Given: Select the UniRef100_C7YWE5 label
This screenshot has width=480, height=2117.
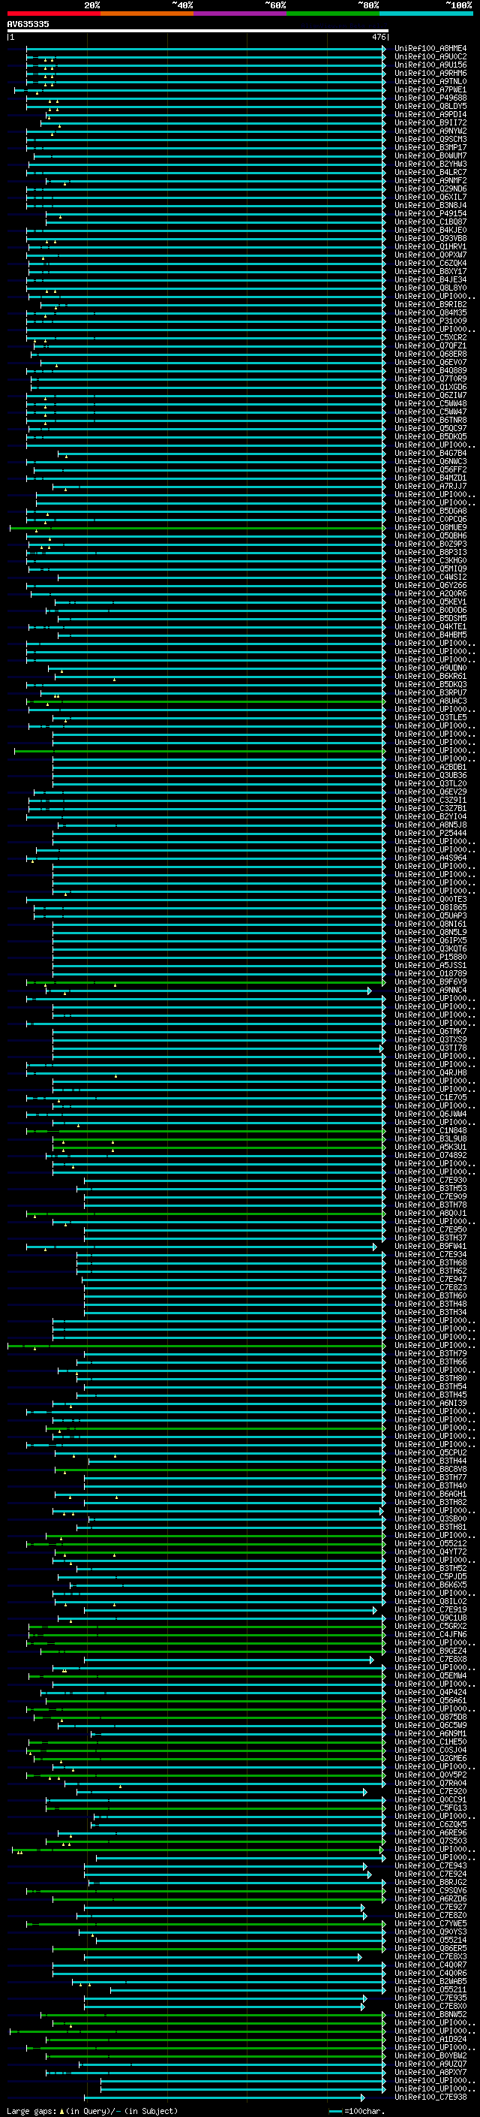Looking at the screenshot, I should (x=430, y=1924).
